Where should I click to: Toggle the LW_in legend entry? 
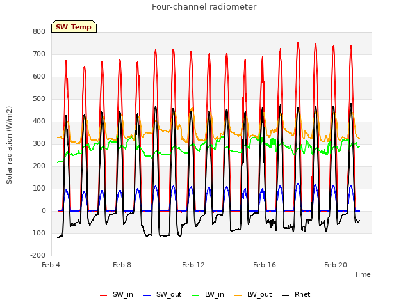208,294
